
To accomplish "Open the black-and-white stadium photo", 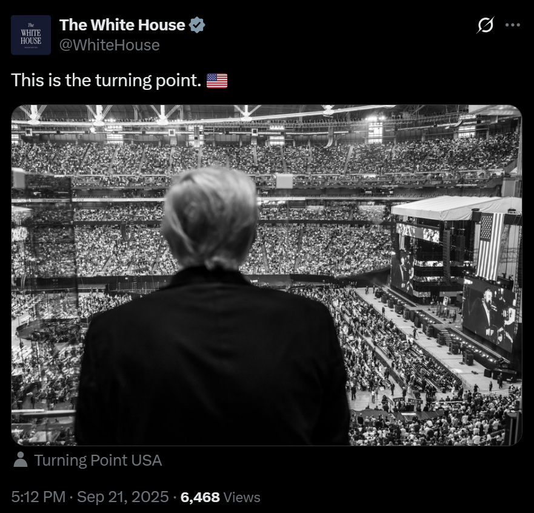I will point(267,275).
